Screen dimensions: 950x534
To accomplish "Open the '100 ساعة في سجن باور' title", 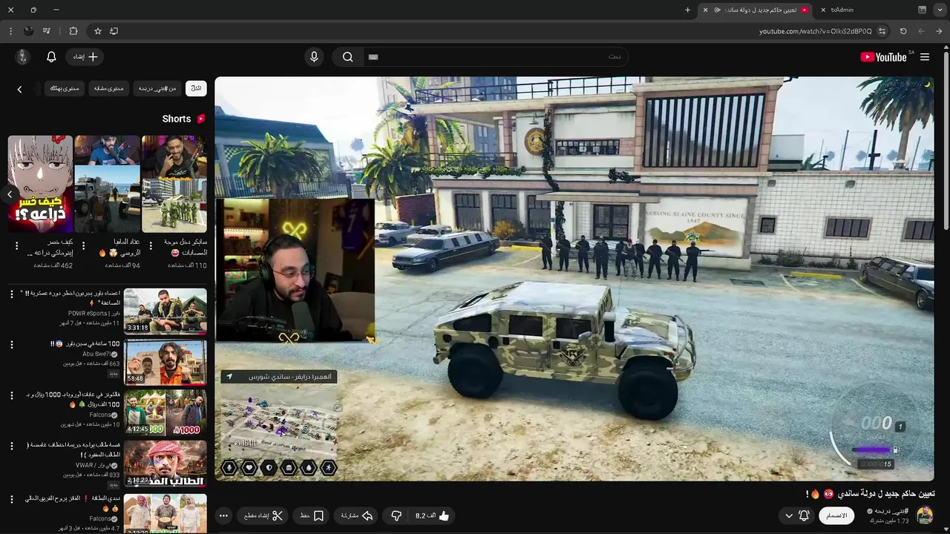I will coord(85,344).
